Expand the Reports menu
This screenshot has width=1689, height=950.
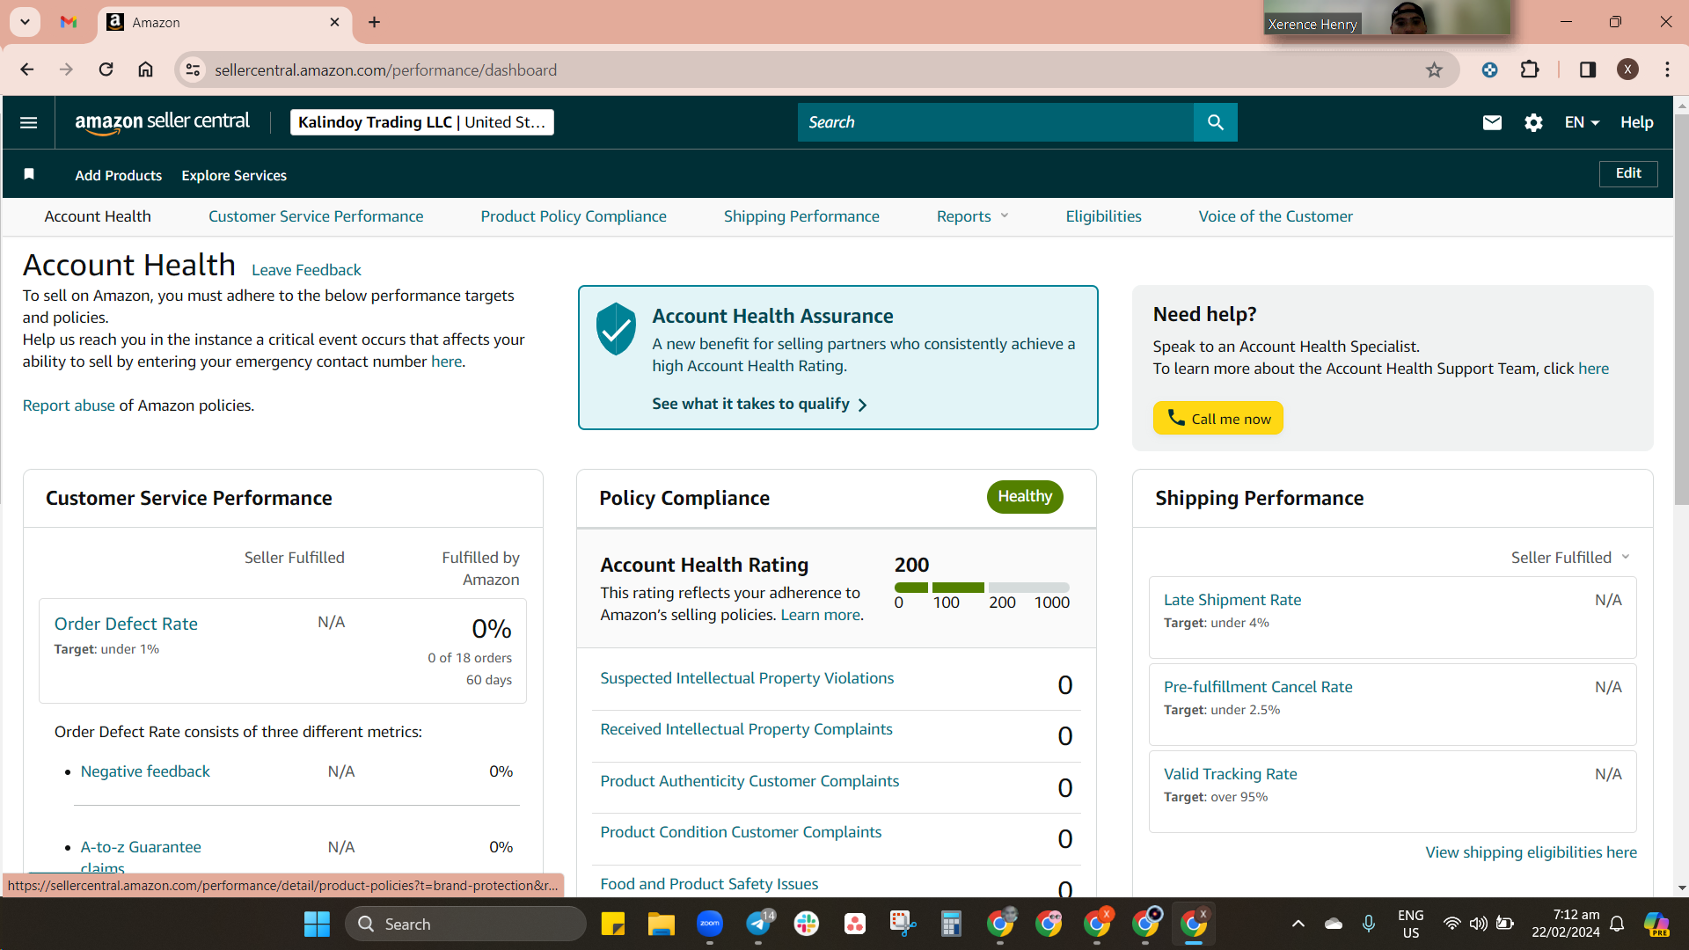(972, 216)
